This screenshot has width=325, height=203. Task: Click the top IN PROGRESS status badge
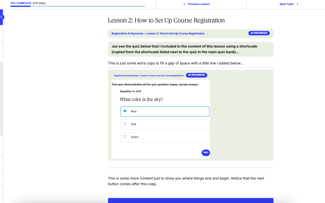[x=259, y=33]
